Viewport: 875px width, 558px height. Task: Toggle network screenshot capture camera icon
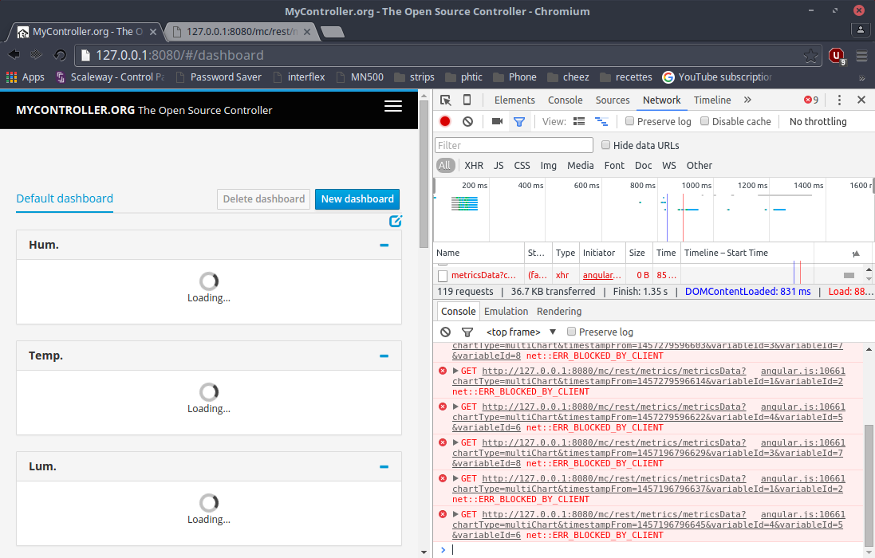[497, 121]
